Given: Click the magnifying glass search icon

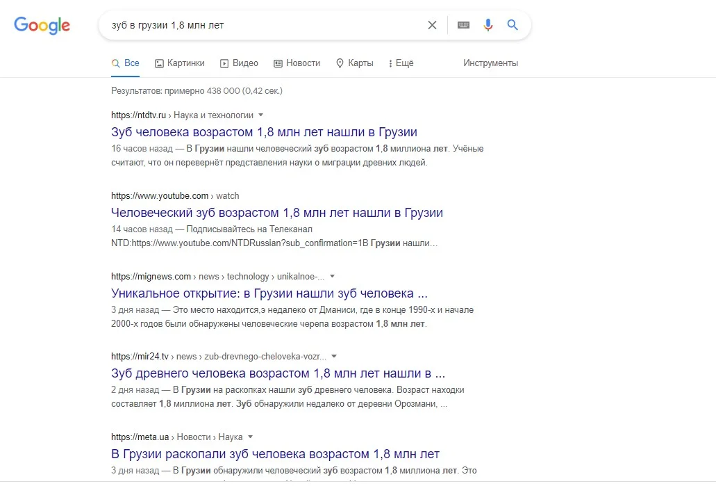Looking at the screenshot, I should (x=513, y=24).
